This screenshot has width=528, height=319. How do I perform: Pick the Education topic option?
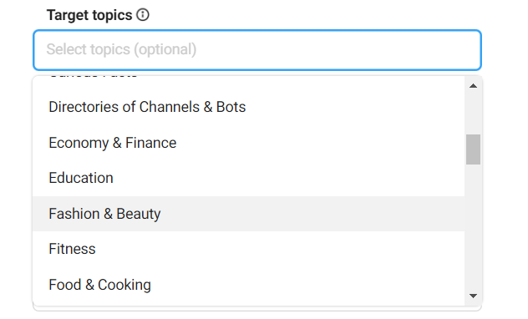click(x=248, y=178)
